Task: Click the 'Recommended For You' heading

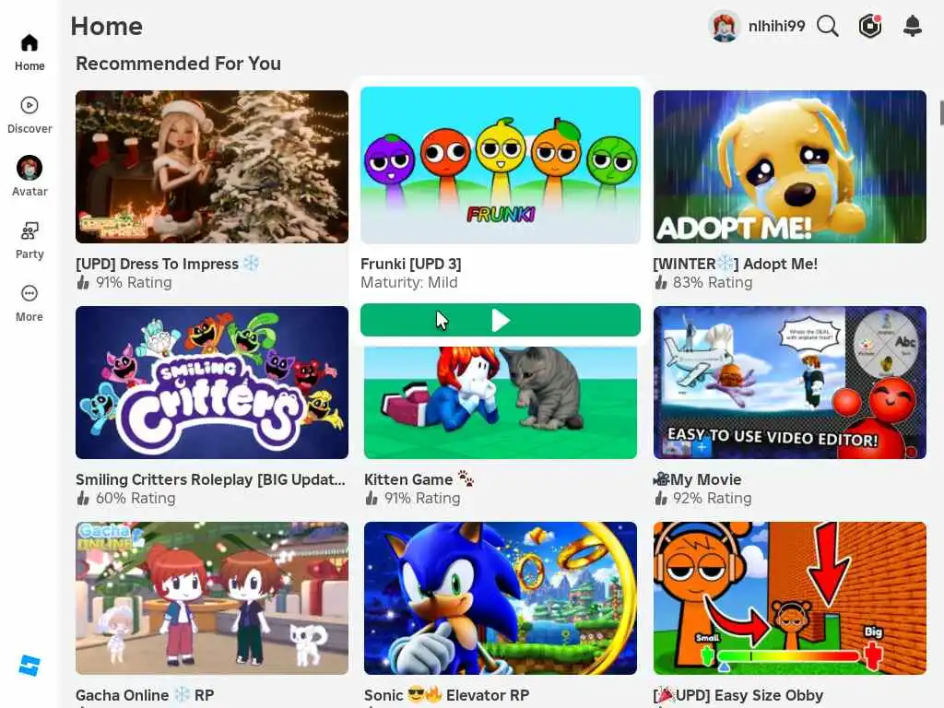Action: point(178,64)
